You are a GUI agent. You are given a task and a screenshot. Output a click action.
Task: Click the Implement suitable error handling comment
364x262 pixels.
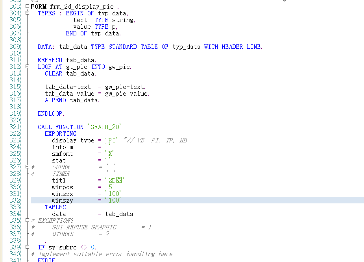[105, 254]
